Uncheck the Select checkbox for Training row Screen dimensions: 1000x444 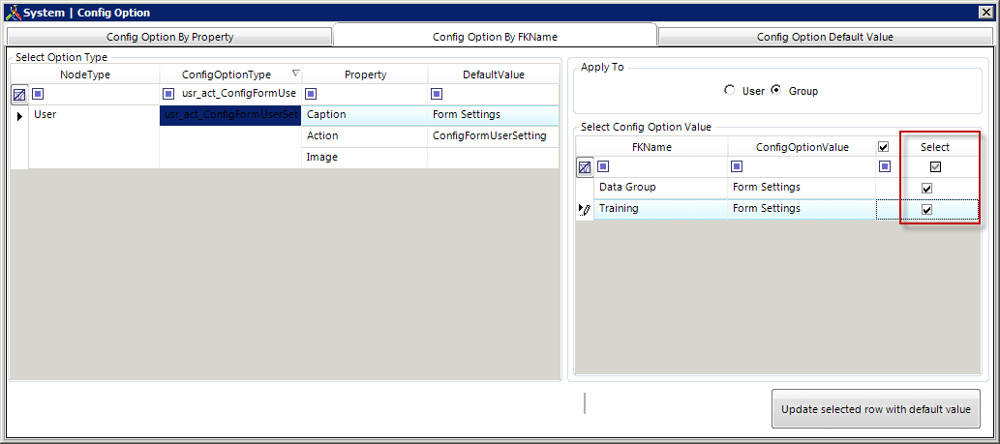(926, 209)
